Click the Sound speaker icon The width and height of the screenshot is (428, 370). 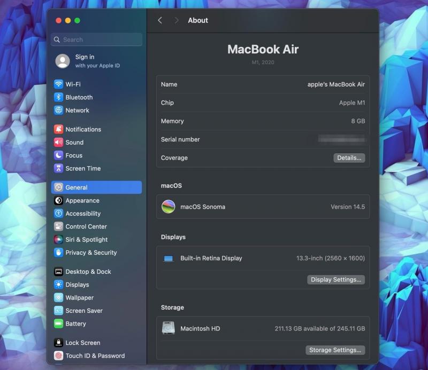[x=58, y=142]
